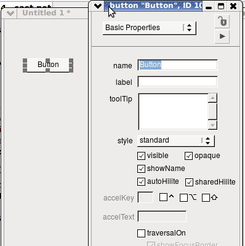This screenshot has height=246, width=245.
Task: Uncheck the opaque checkbox
Action: point(188,156)
